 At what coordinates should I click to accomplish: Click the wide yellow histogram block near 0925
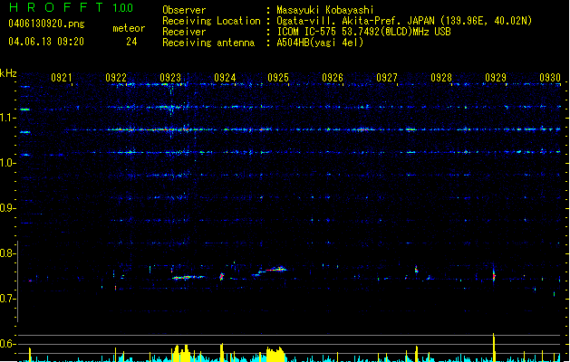[x=275, y=355]
